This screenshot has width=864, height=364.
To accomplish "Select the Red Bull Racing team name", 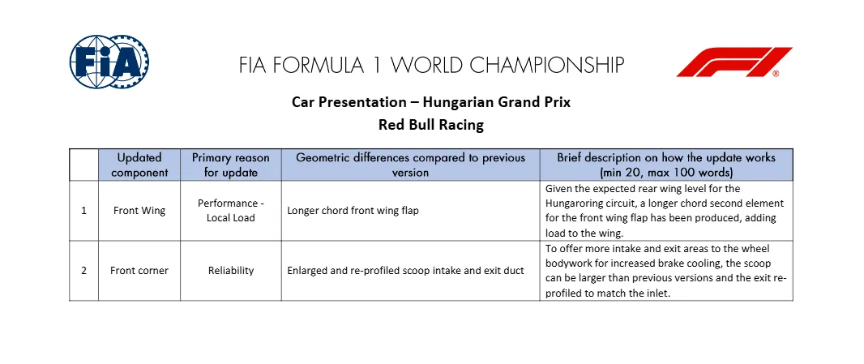I will [x=431, y=125].
